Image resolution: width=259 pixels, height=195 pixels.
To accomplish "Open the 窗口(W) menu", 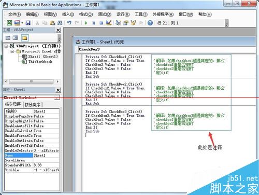I will point(186,14).
